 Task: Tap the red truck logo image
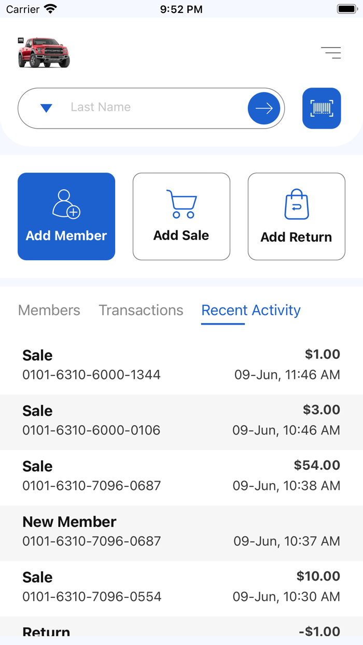(x=44, y=52)
